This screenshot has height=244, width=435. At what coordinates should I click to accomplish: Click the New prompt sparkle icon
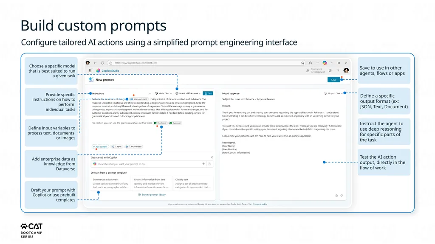pos(91,80)
